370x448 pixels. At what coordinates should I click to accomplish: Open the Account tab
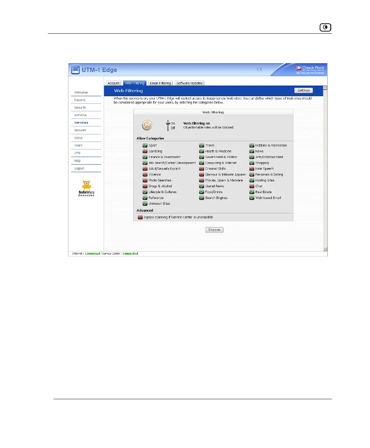[x=114, y=83]
